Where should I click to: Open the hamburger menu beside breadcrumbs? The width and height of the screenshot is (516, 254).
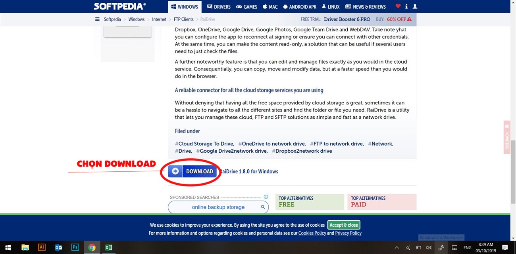pos(97,19)
